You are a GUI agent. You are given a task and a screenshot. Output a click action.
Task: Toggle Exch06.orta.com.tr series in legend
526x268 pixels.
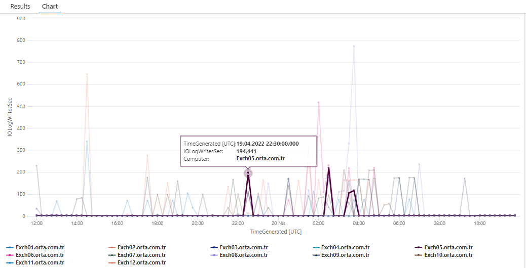click(35, 255)
